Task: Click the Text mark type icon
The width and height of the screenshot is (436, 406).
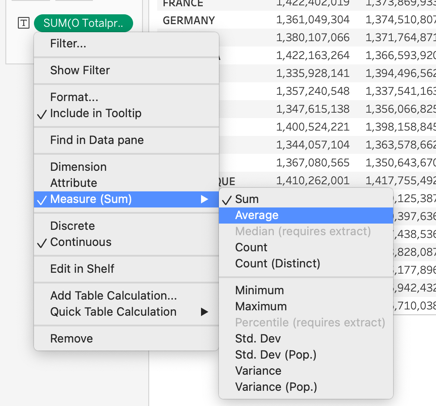Action: point(23,23)
